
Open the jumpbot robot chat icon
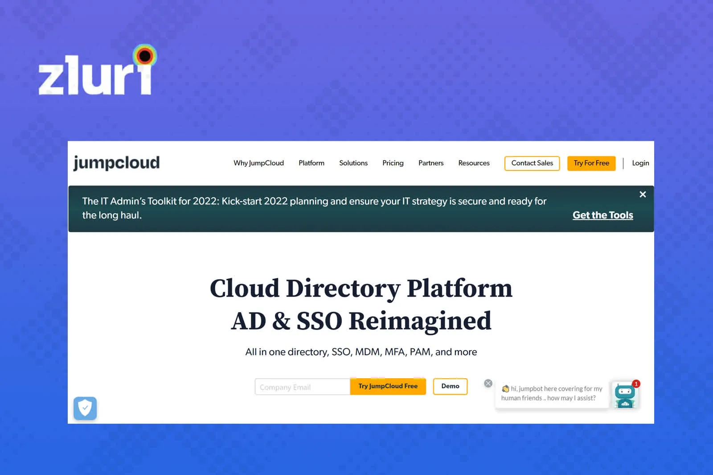625,395
